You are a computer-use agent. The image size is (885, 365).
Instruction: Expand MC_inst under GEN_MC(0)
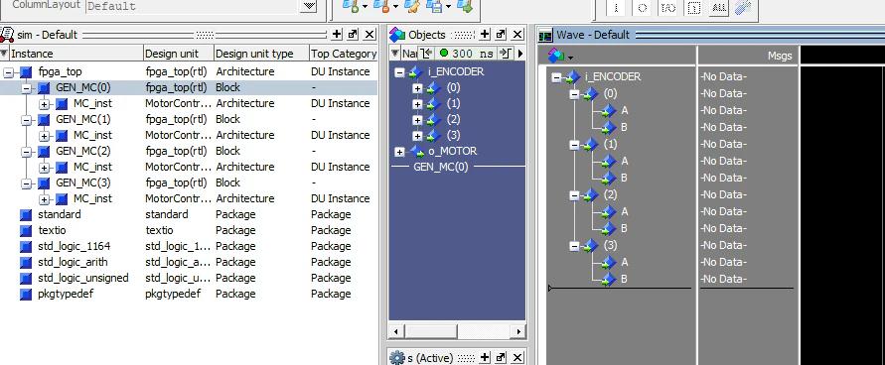(45, 104)
